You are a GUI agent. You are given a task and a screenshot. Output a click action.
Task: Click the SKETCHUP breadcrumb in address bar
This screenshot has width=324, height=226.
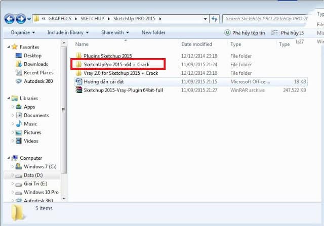93,19
